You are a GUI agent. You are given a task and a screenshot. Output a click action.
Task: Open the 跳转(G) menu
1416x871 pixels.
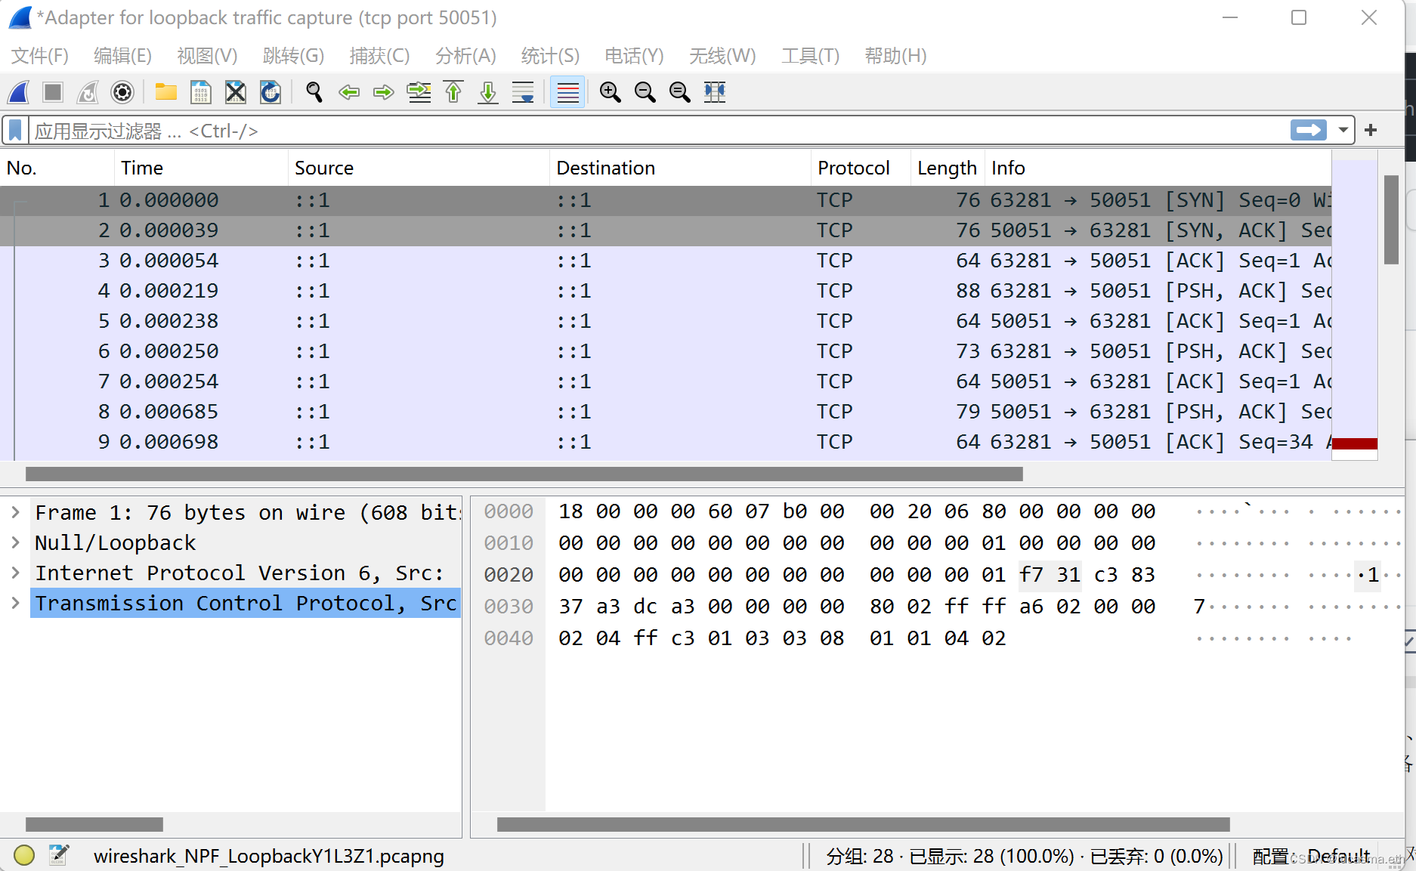(x=293, y=56)
